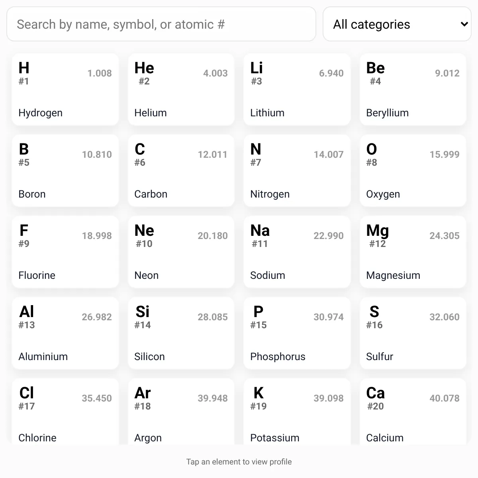Tap the Neon element card
This screenshot has width=478, height=478.
coord(181,252)
